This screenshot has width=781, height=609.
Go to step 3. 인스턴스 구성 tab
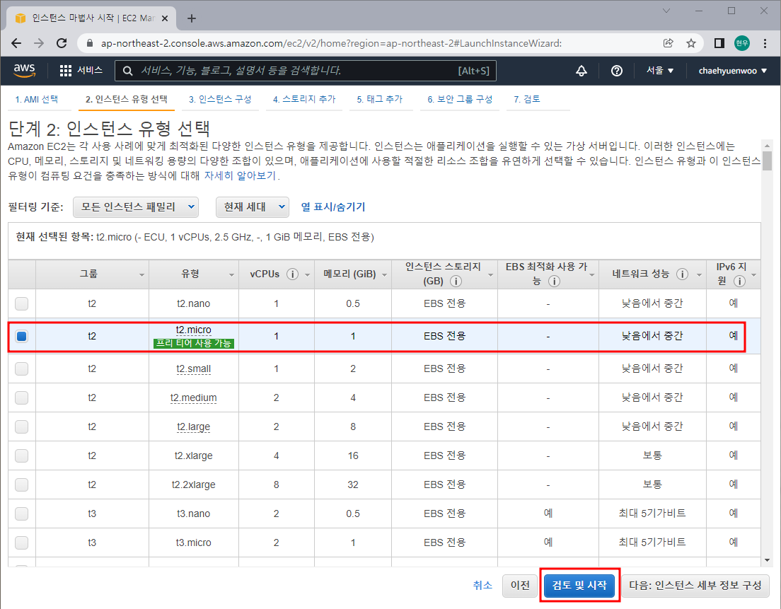click(x=220, y=99)
